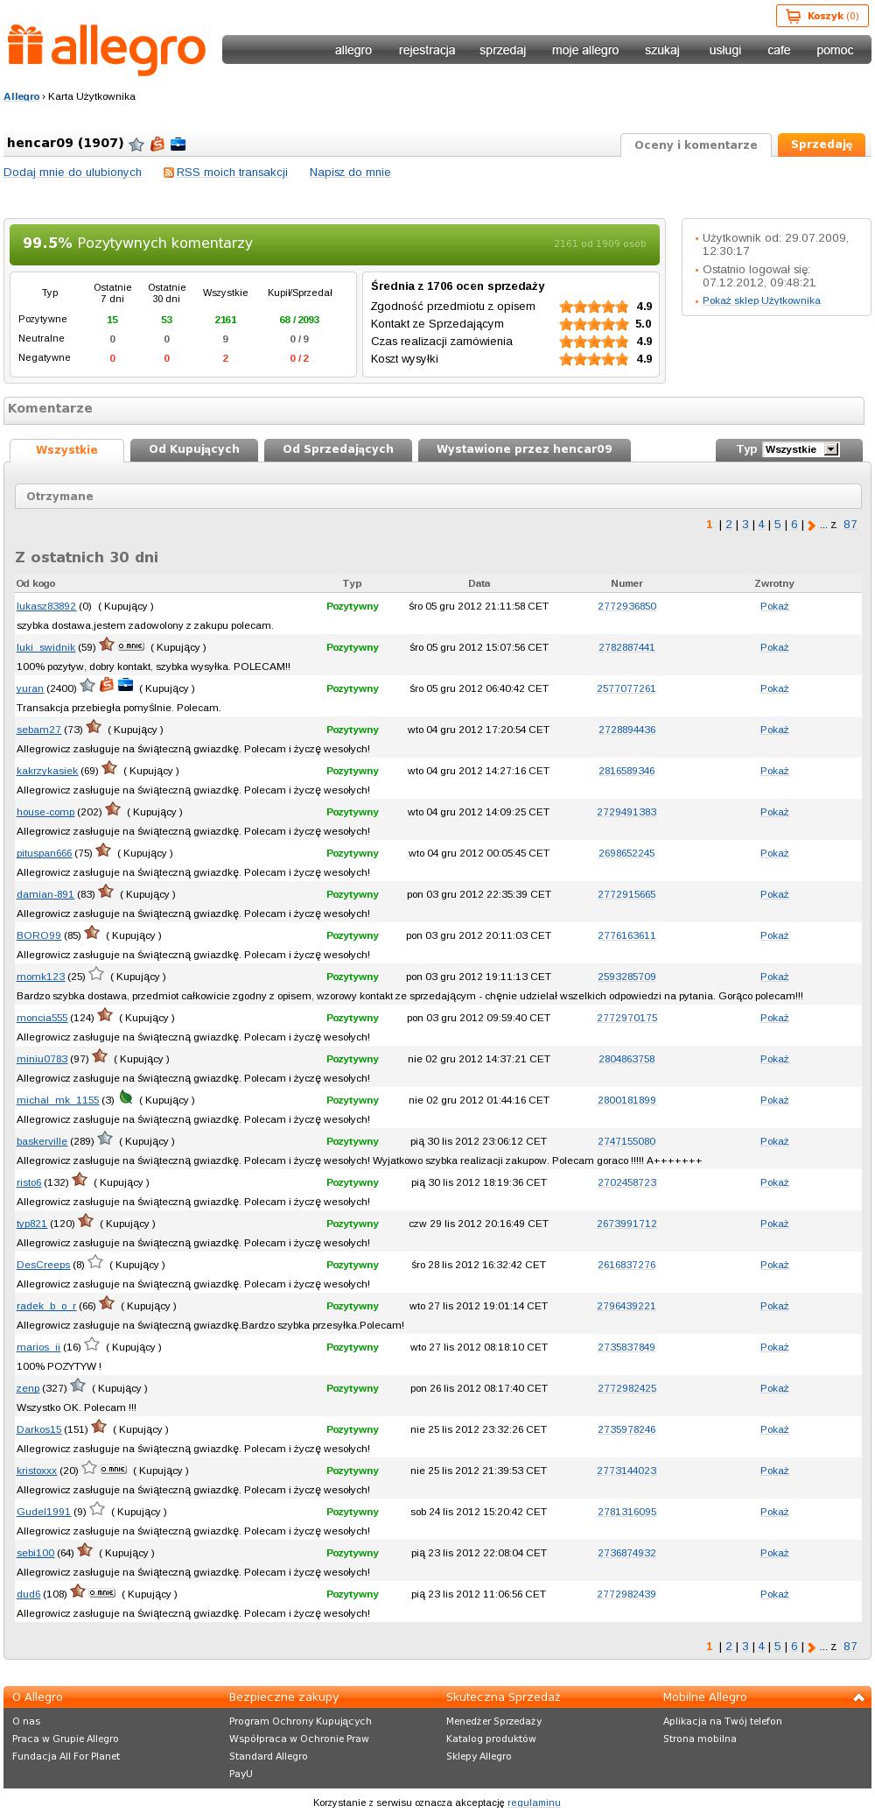
Task: Click the 'o mnie' badge next to luki_swidnik
Action: 131,645
